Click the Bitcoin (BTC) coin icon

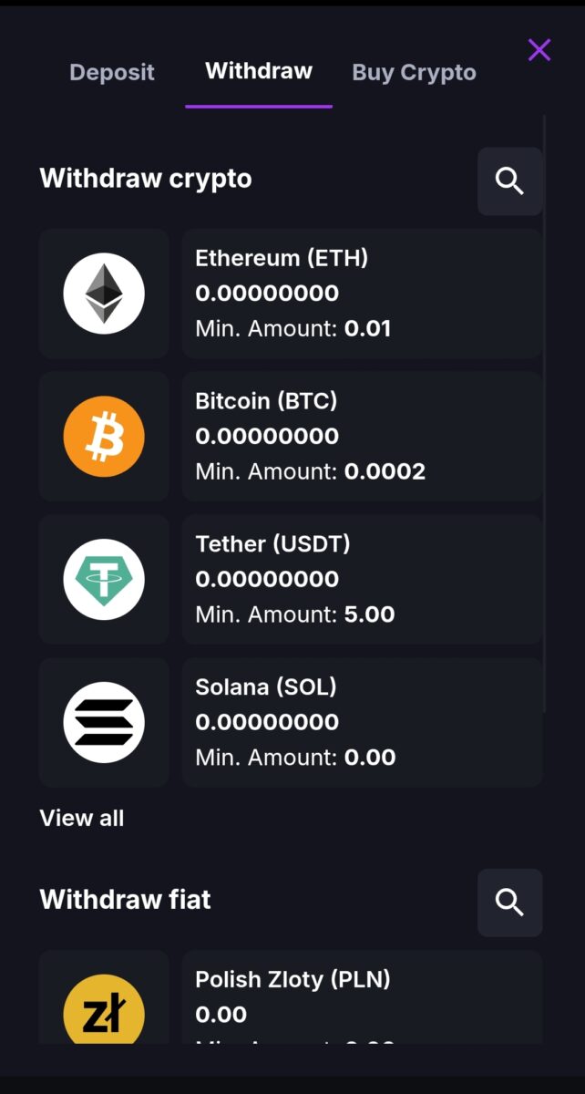click(x=104, y=436)
